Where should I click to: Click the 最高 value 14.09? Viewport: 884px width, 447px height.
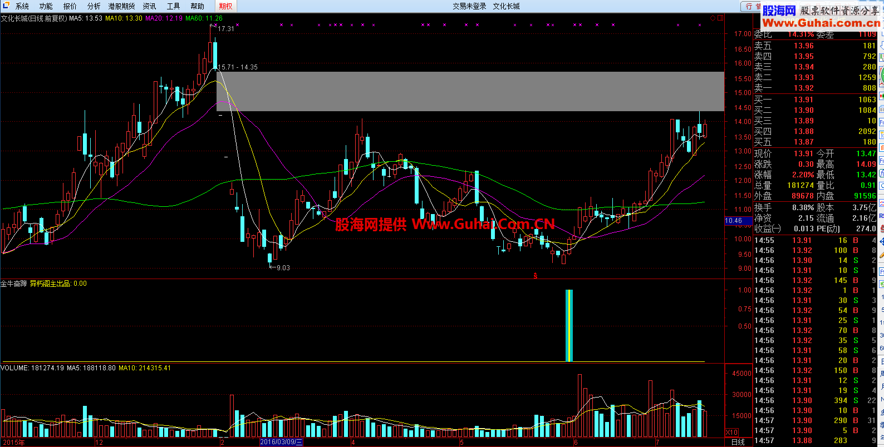tap(866, 165)
